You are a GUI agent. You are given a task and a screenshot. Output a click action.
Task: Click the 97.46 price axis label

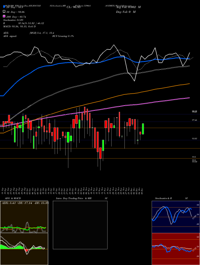(194, 120)
